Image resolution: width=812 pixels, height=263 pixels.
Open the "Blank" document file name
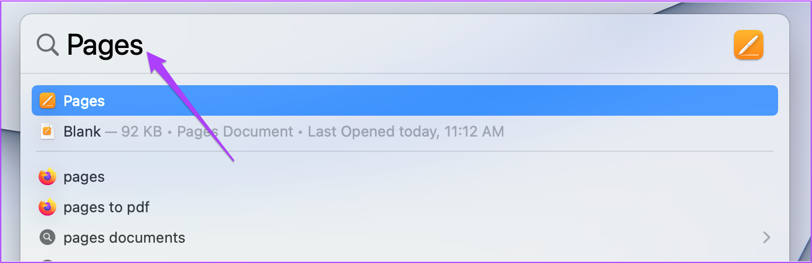click(x=82, y=131)
